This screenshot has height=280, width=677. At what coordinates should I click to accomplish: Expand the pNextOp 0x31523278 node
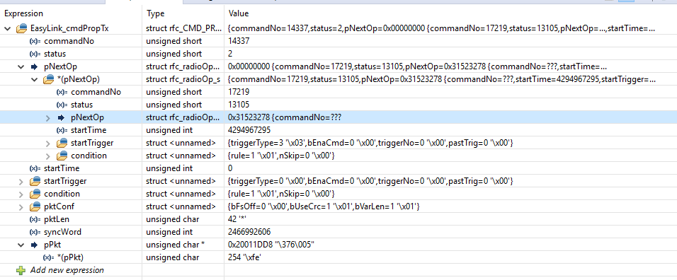pyautogui.click(x=48, y=117)
